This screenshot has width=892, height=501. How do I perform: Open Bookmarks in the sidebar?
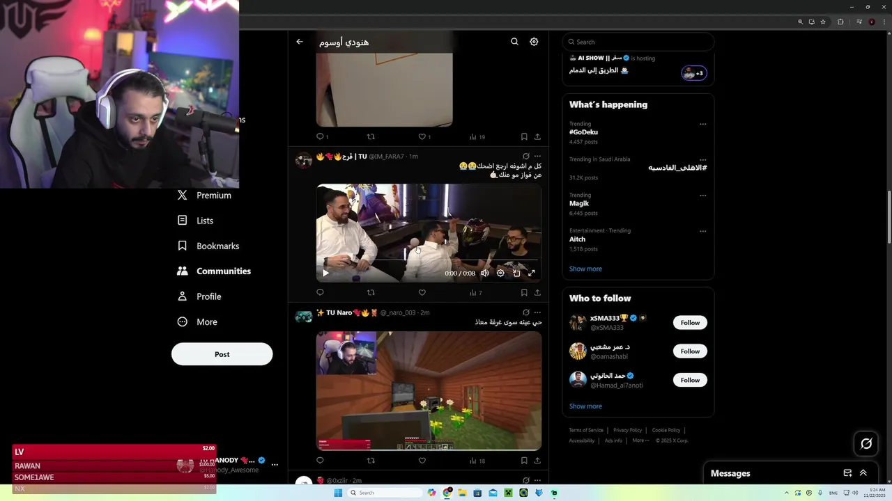click(x=208, y=246)
